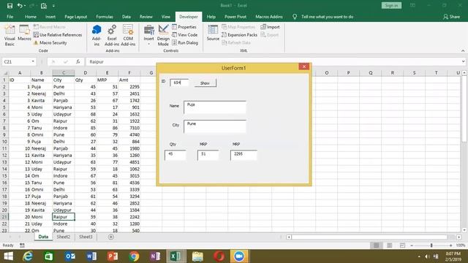
Task: Click the zoom in plus button
Action: point(450,245)
